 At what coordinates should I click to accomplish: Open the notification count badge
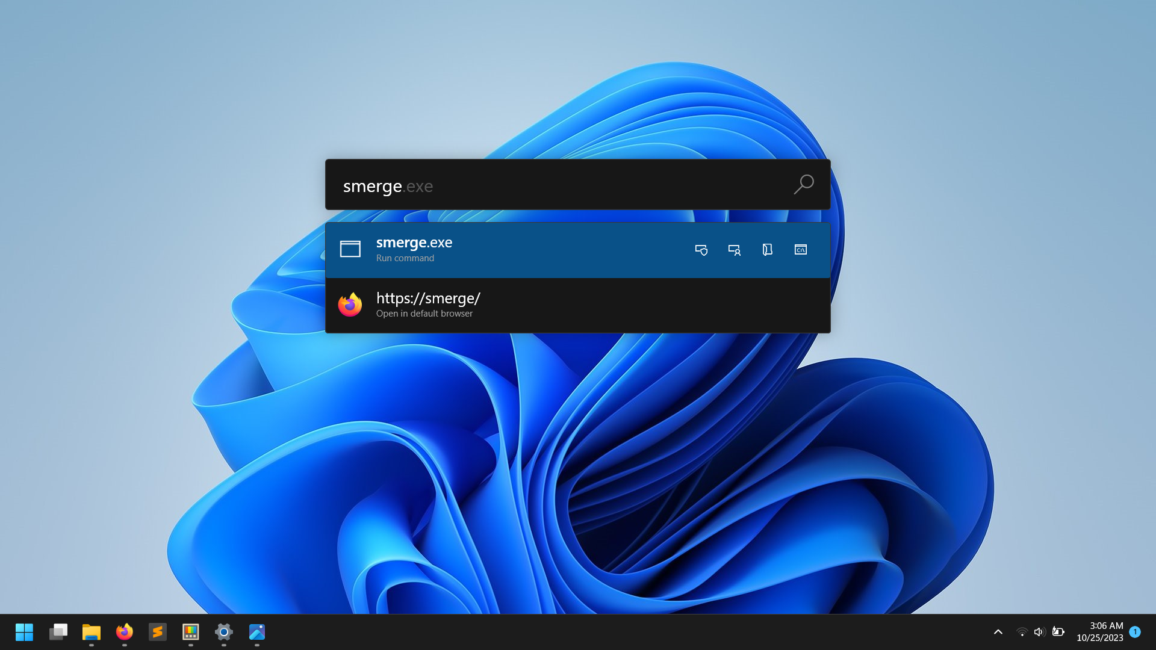(x=1135, y=632)
